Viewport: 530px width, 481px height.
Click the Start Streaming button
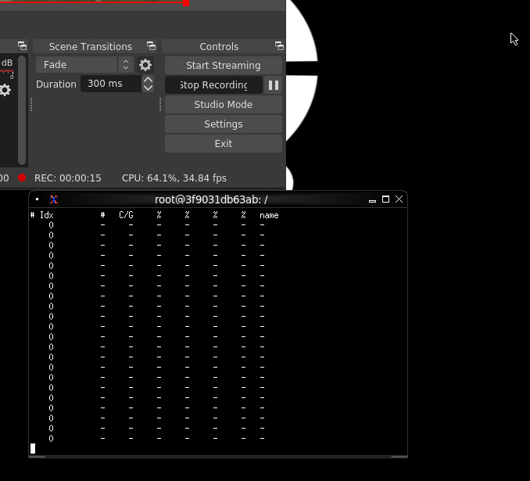pyautogui.click(x=224, y=65)
